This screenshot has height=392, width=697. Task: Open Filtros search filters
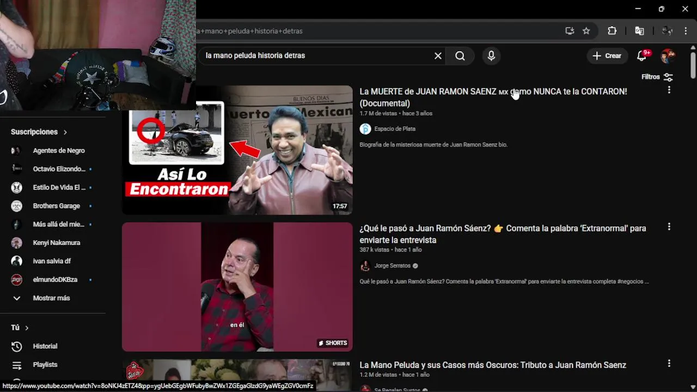657,77
